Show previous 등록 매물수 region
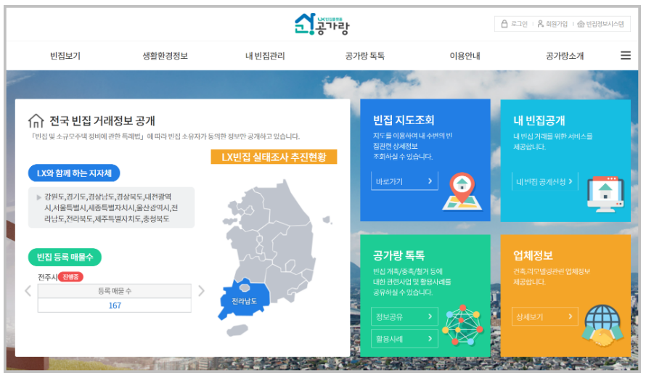The image size is (646, 378). click(x=28, y=291)
